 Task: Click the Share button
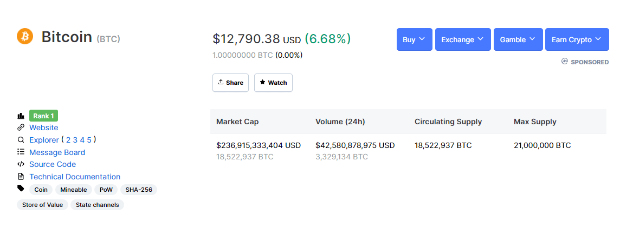coord(230,83)
